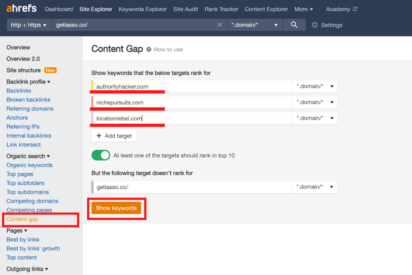Click the nichepursuits.com target field
The height and width of the screenshot is (275, 412).
coord(192,102)
